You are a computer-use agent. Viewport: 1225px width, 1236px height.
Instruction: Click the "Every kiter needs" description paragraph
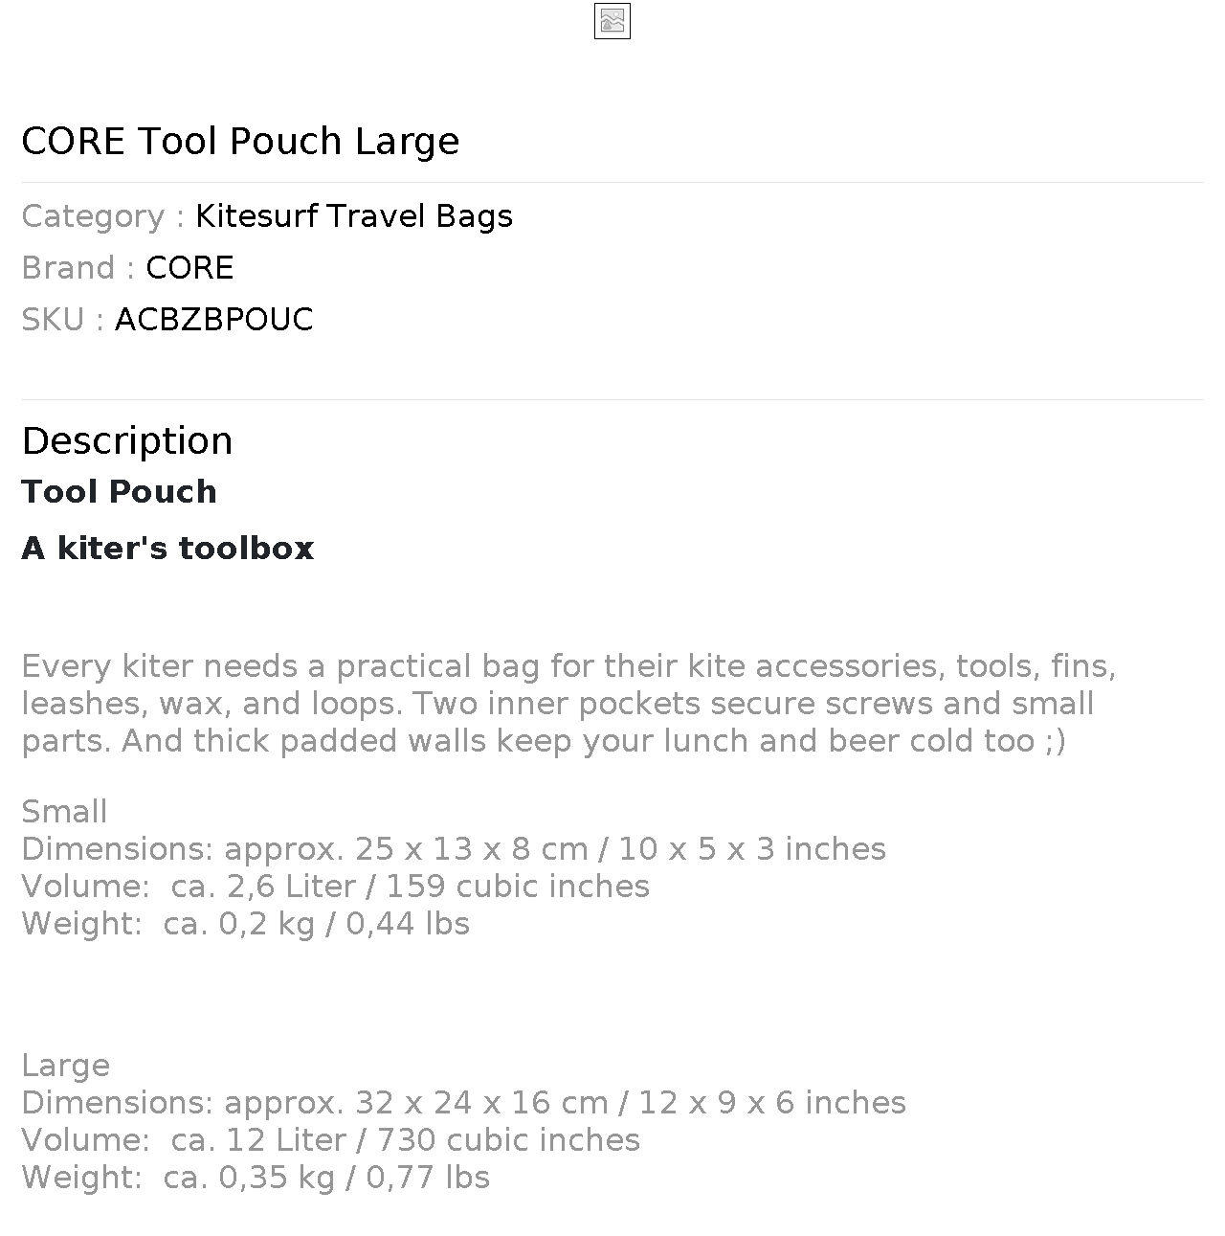pyautogui.click(x=568, y=704)
